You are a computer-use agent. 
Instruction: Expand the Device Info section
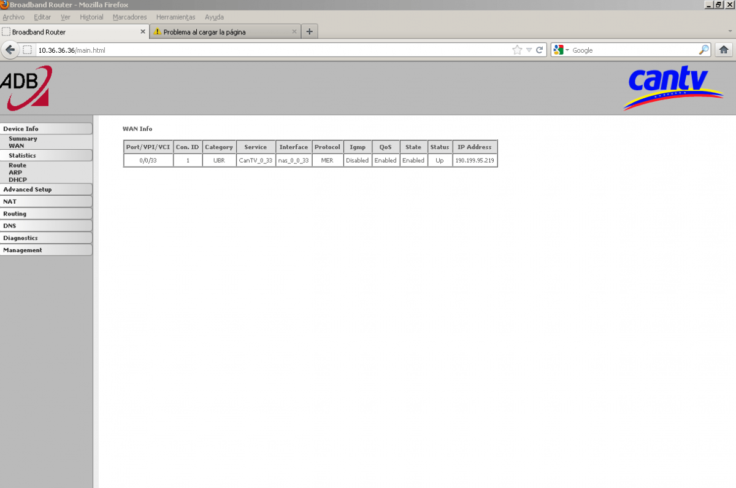(46, 128)
